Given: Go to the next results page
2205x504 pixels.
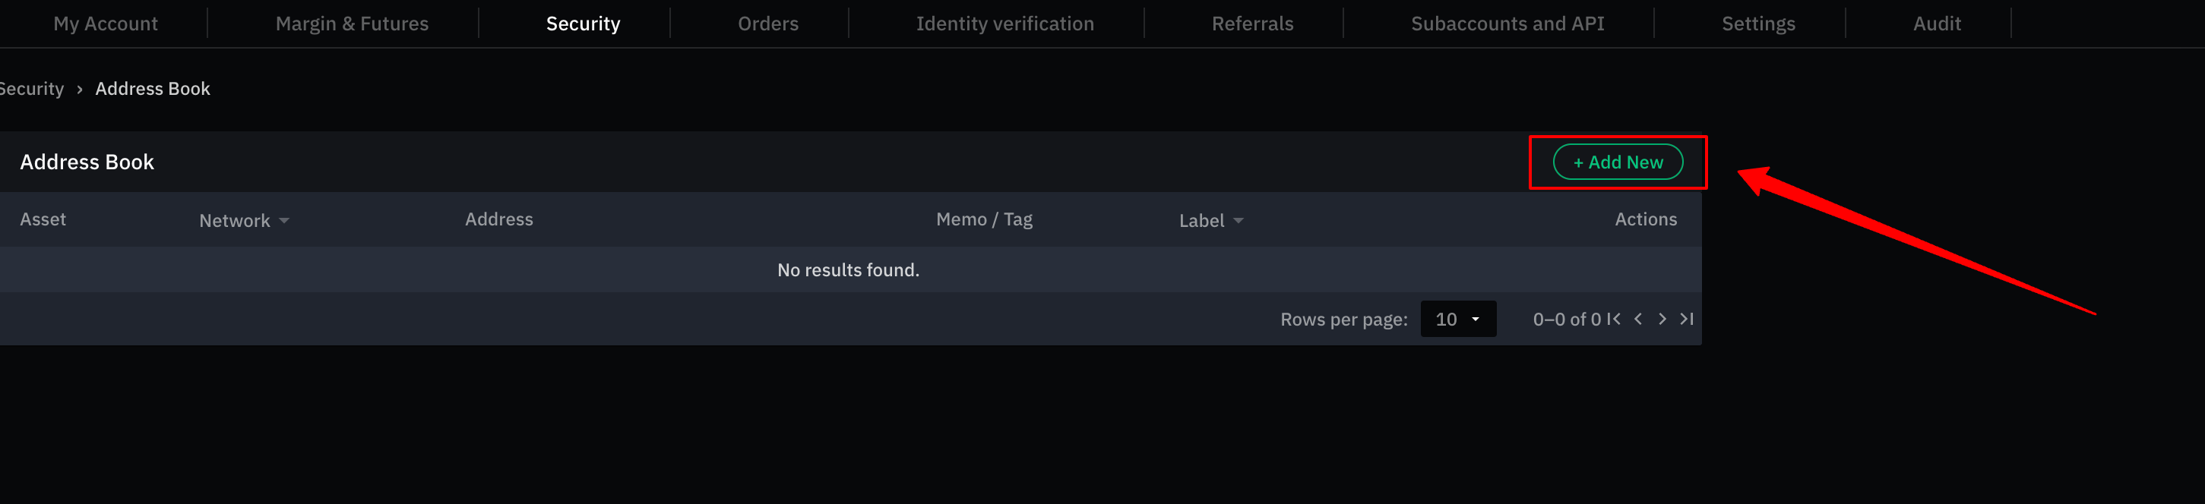Looking at the screenshot, I should click(x=1662, y=319).
